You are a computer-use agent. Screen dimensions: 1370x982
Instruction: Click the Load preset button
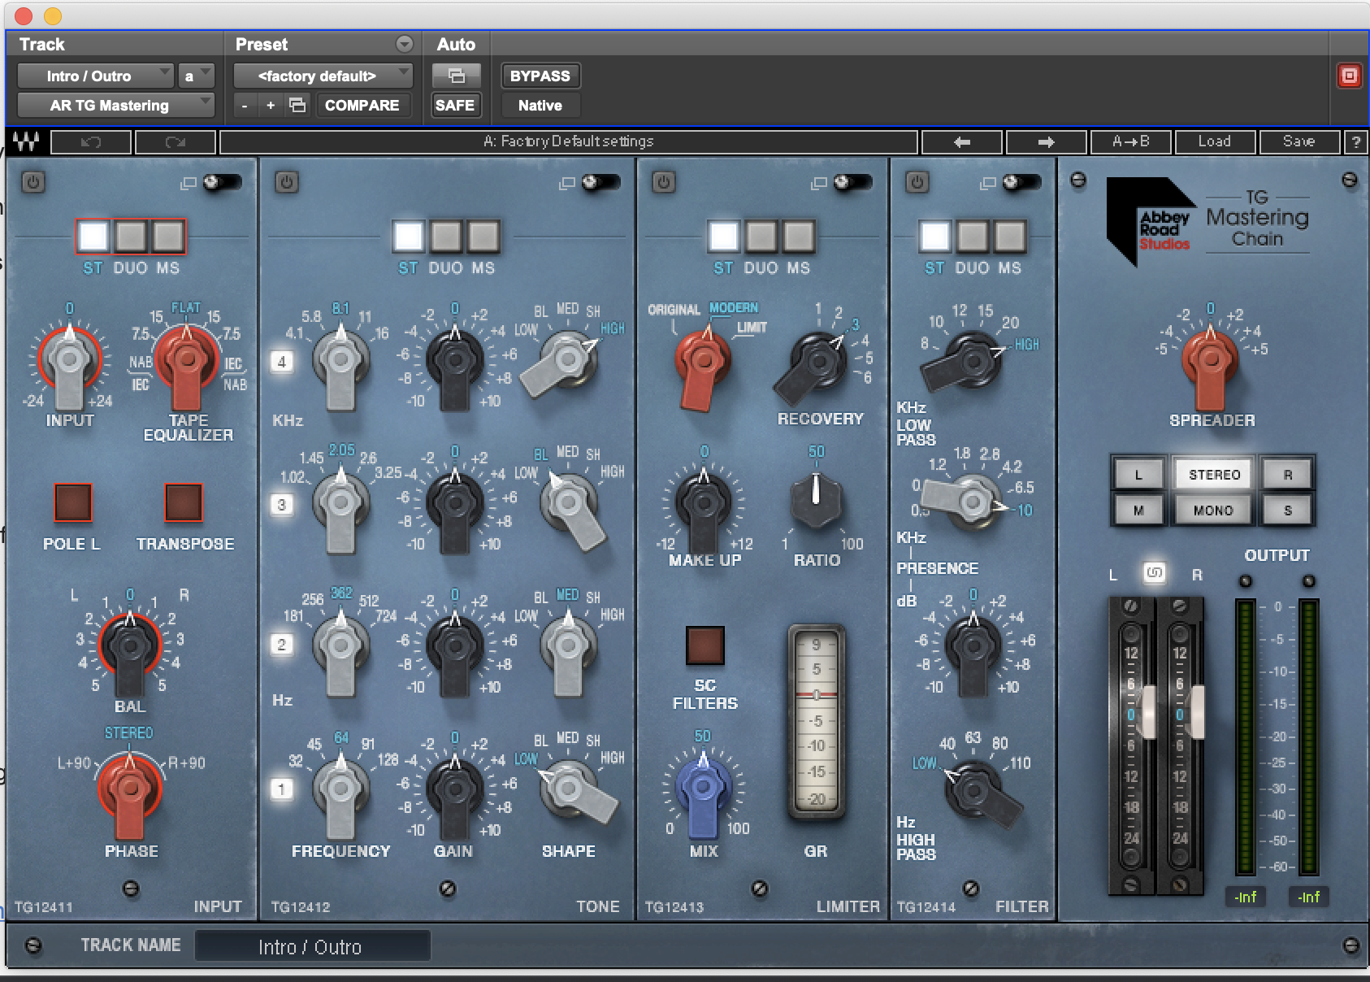1214,142
